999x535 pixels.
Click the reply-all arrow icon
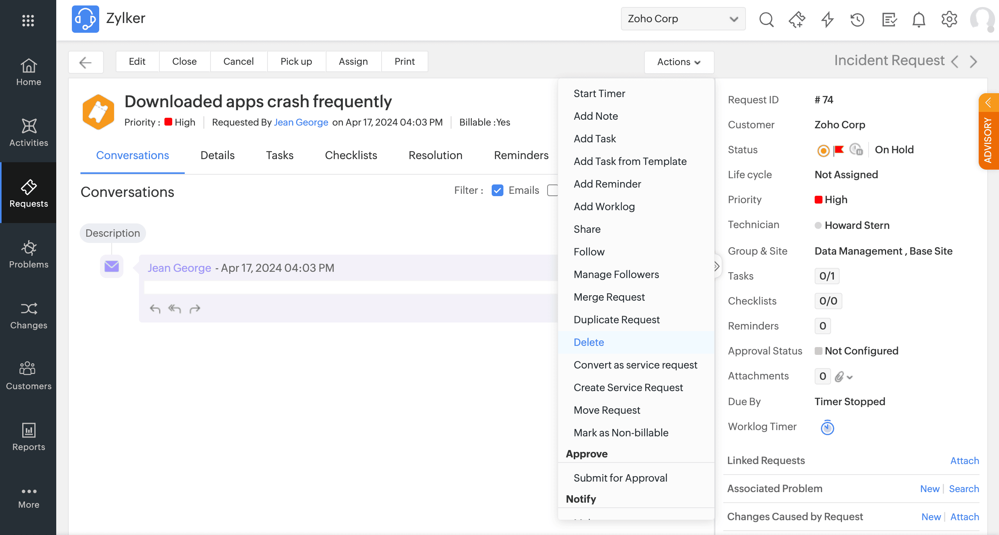click(x=175, y=309)
